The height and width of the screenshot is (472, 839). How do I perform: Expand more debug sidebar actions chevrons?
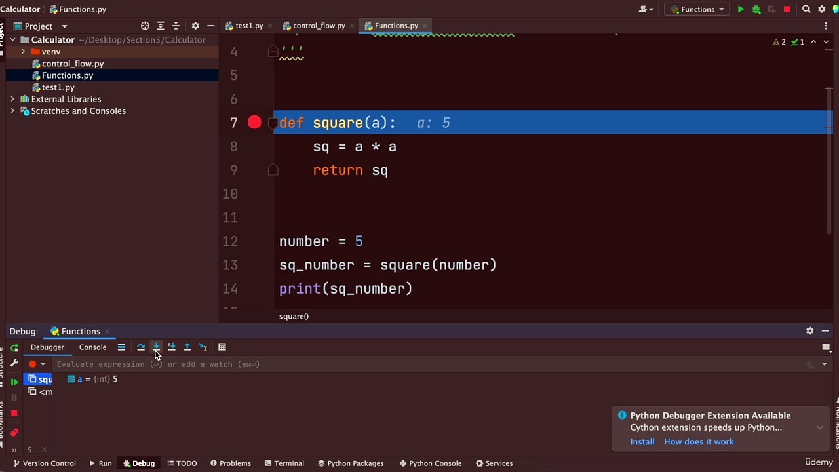pos(14,450)
